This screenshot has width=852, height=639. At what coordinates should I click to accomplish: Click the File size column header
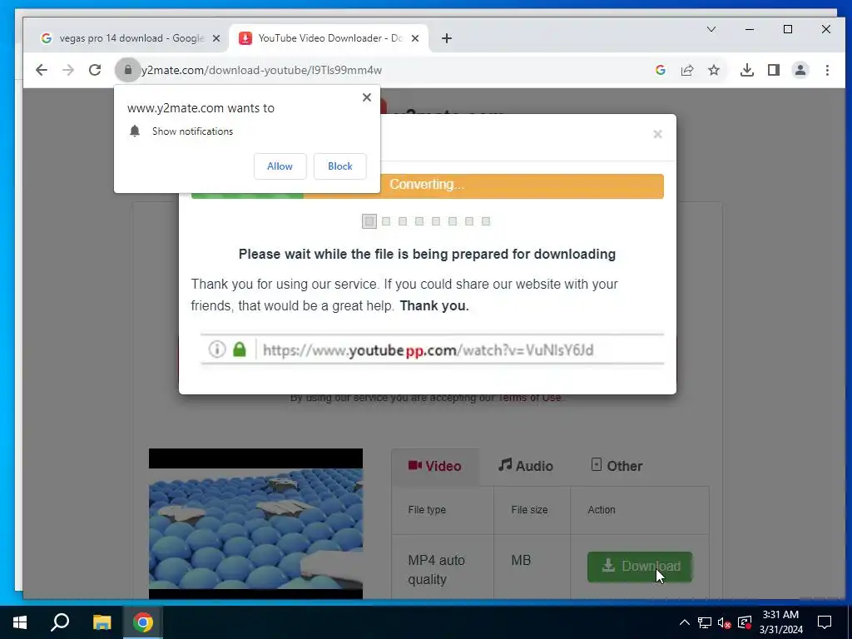tap(530, 510)
